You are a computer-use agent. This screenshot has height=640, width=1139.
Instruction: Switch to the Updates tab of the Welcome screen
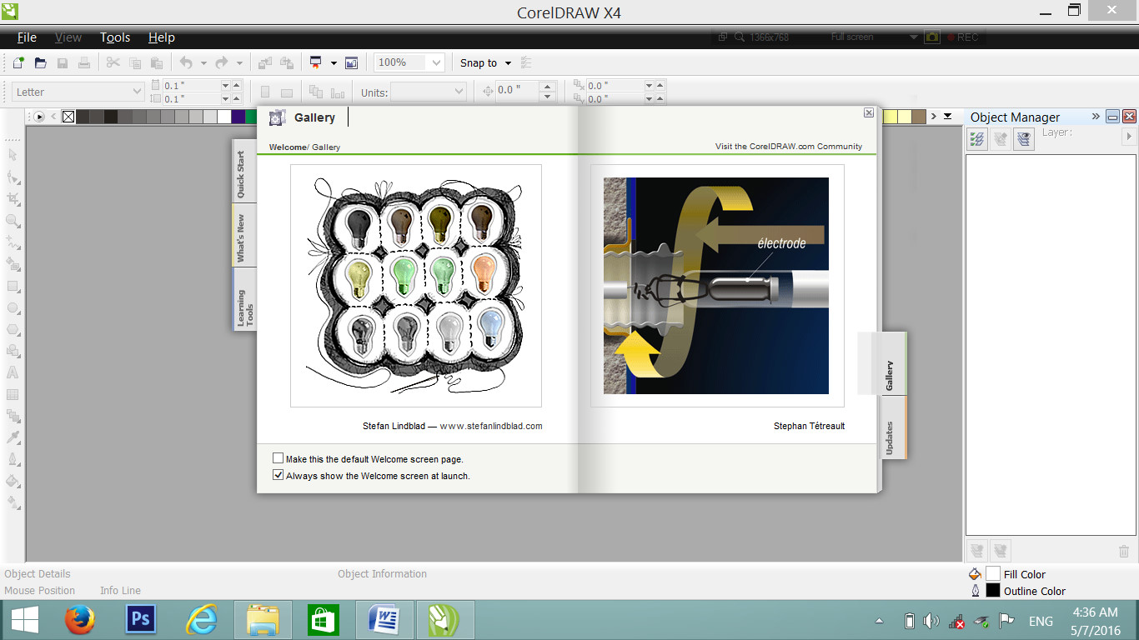(x=892, y=427)
